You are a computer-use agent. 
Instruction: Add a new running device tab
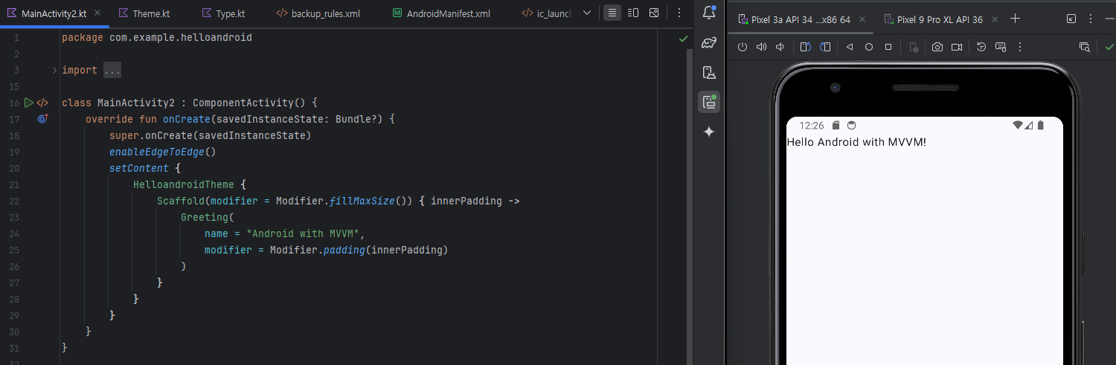(1015, 19)
